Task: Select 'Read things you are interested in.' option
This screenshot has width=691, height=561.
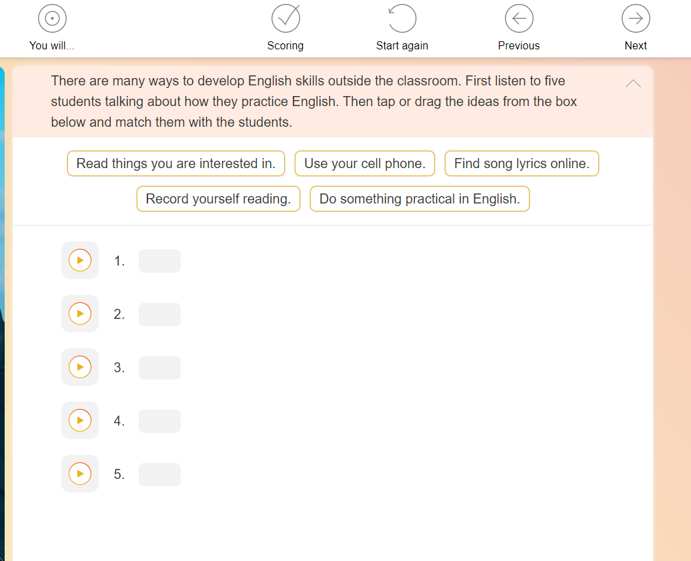Action: [x=176, y=163]
